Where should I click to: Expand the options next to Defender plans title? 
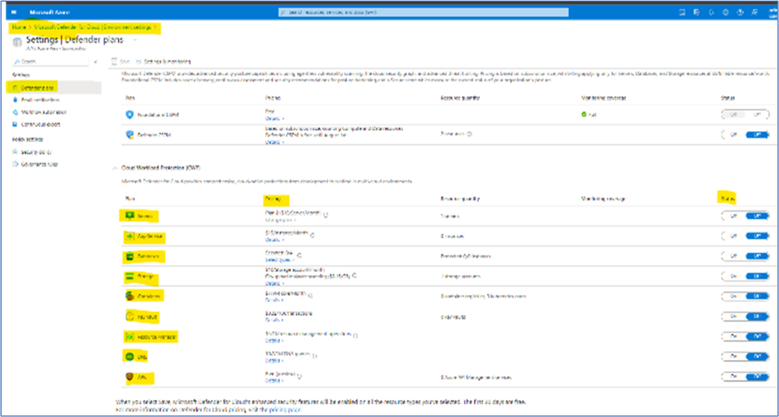[135, 39]
